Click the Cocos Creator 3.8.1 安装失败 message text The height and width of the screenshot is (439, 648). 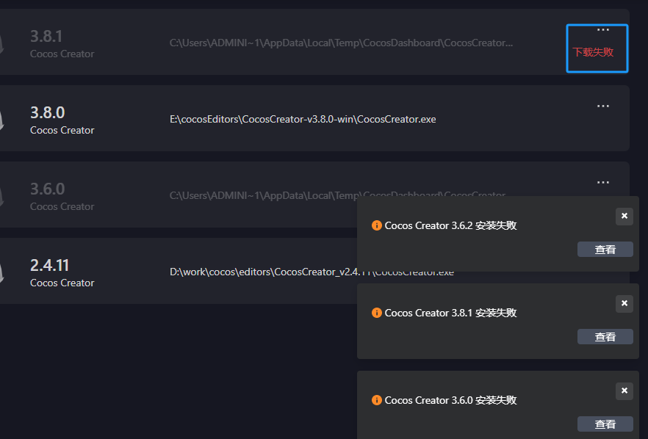pyautogui.click(x=450, y=313)
